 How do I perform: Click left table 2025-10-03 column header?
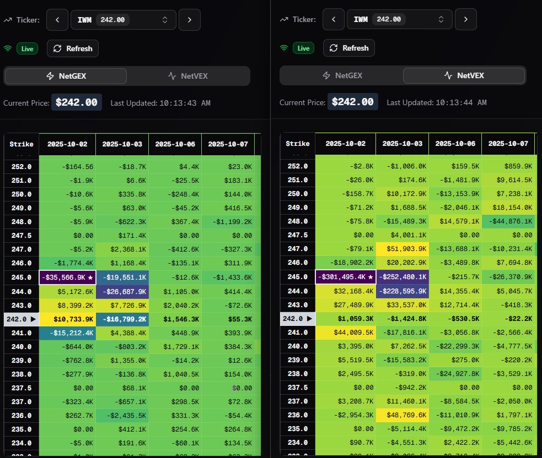tap(122, 144)
